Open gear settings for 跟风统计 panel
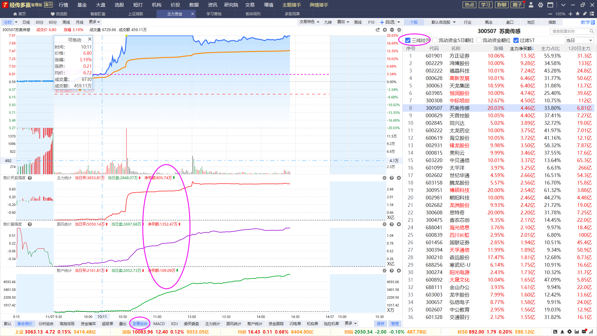 tap(385, 224)
